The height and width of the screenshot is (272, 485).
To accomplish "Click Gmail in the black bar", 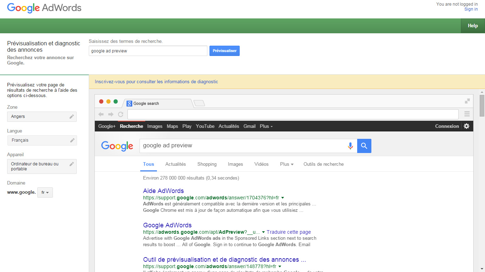I will click(x=250, y=126).
